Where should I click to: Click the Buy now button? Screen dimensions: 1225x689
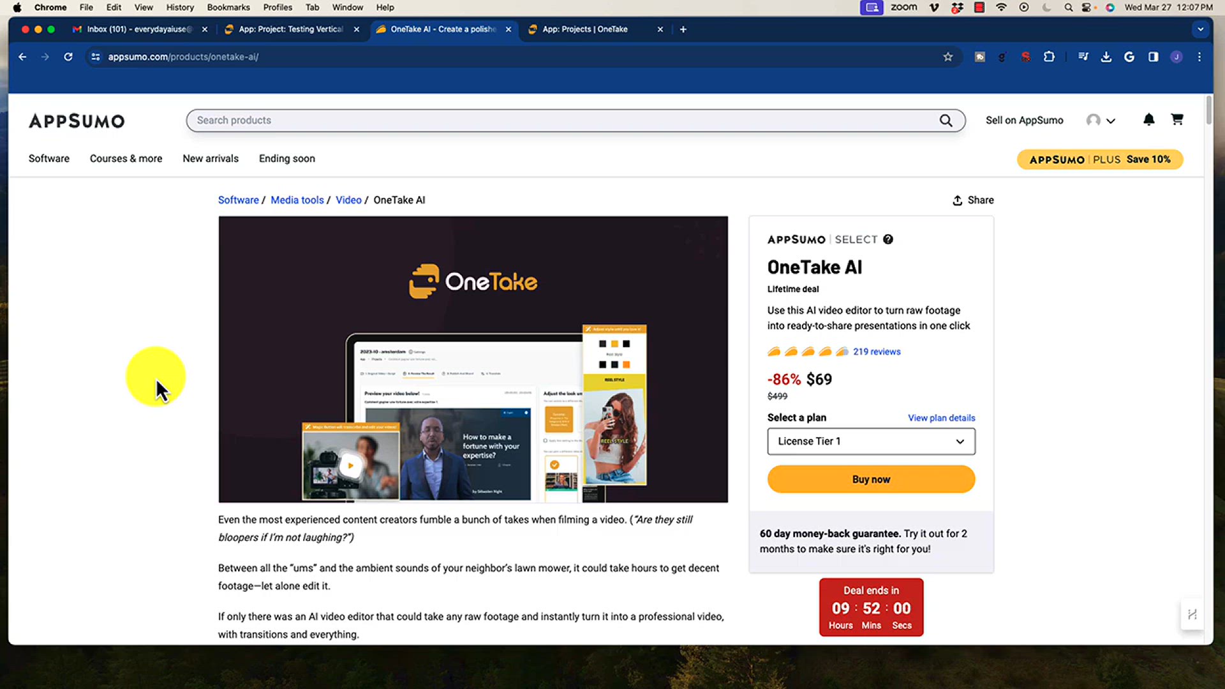(x=871, y=479)
